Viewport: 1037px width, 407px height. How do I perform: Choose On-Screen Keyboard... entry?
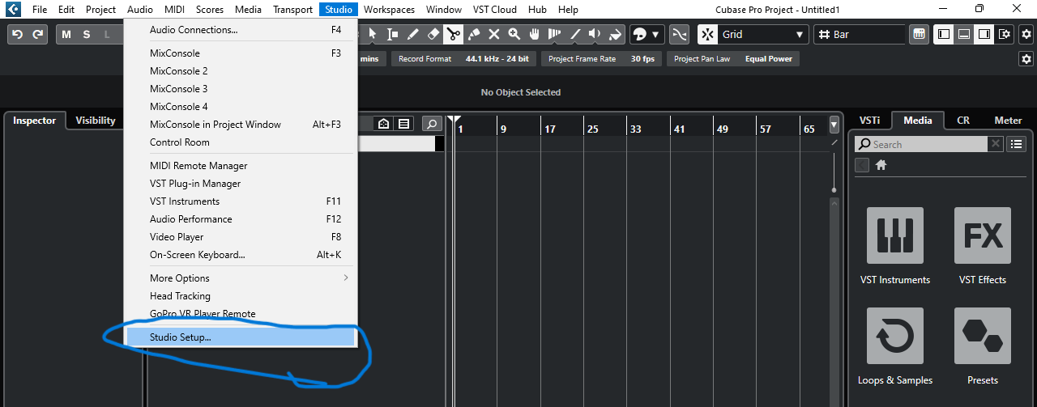[x=240, y=255]
